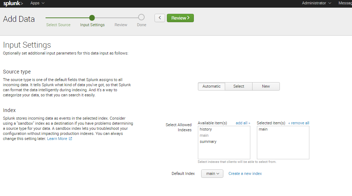Viewport: 352px width, 196px height.
Task: Click the Input Settings step circle
Action: [x=92, y=17]
